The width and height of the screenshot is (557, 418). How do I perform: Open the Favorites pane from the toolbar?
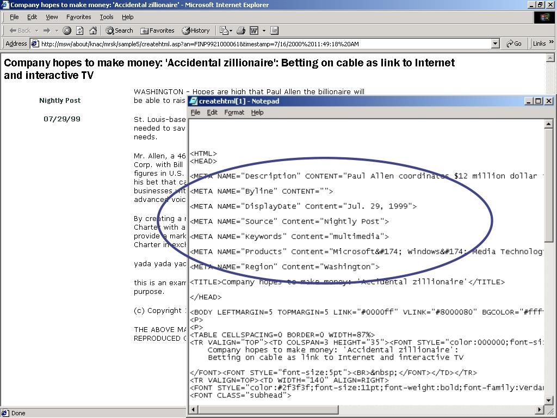coord(157,30)
